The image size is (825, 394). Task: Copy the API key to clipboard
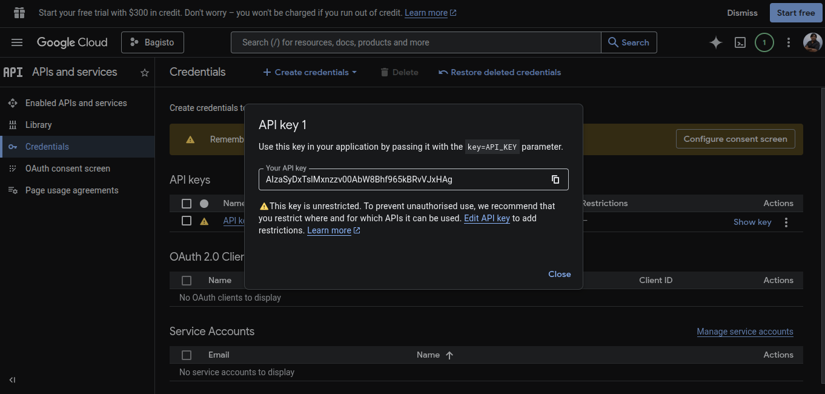pos(555,179)
